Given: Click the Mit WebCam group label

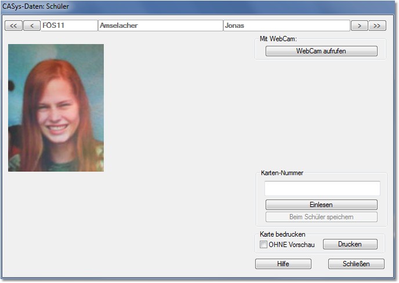Looking at the screenshot, I should [x=278, y=38].
